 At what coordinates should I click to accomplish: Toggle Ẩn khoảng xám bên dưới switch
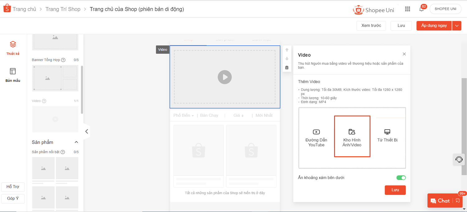click(401, 178)
